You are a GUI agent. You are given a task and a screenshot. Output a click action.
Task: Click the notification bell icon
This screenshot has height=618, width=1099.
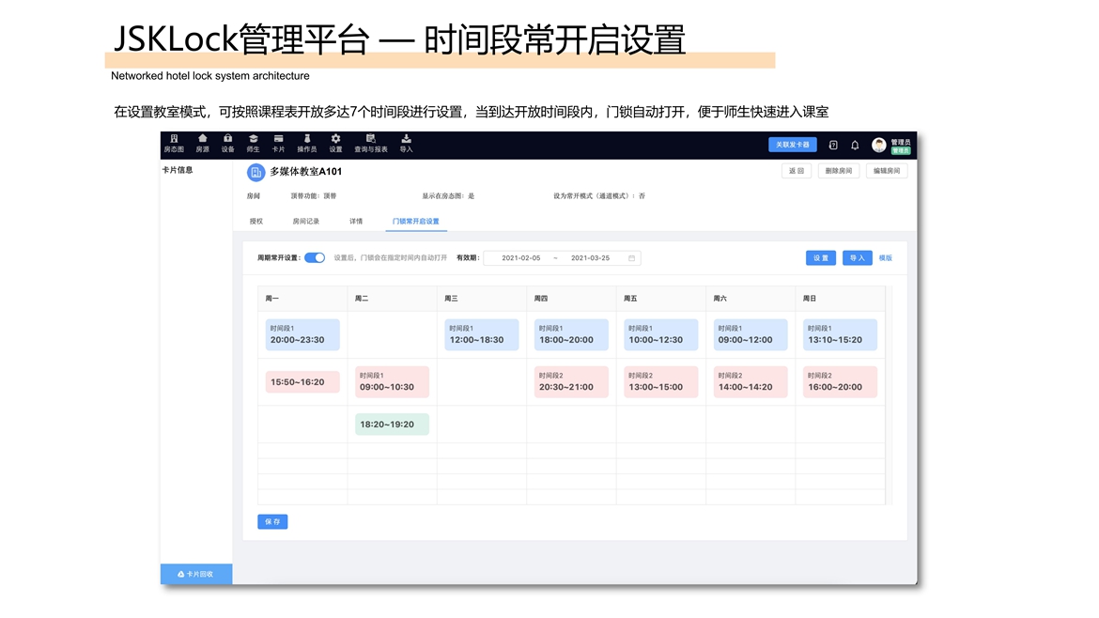(855, 146)
